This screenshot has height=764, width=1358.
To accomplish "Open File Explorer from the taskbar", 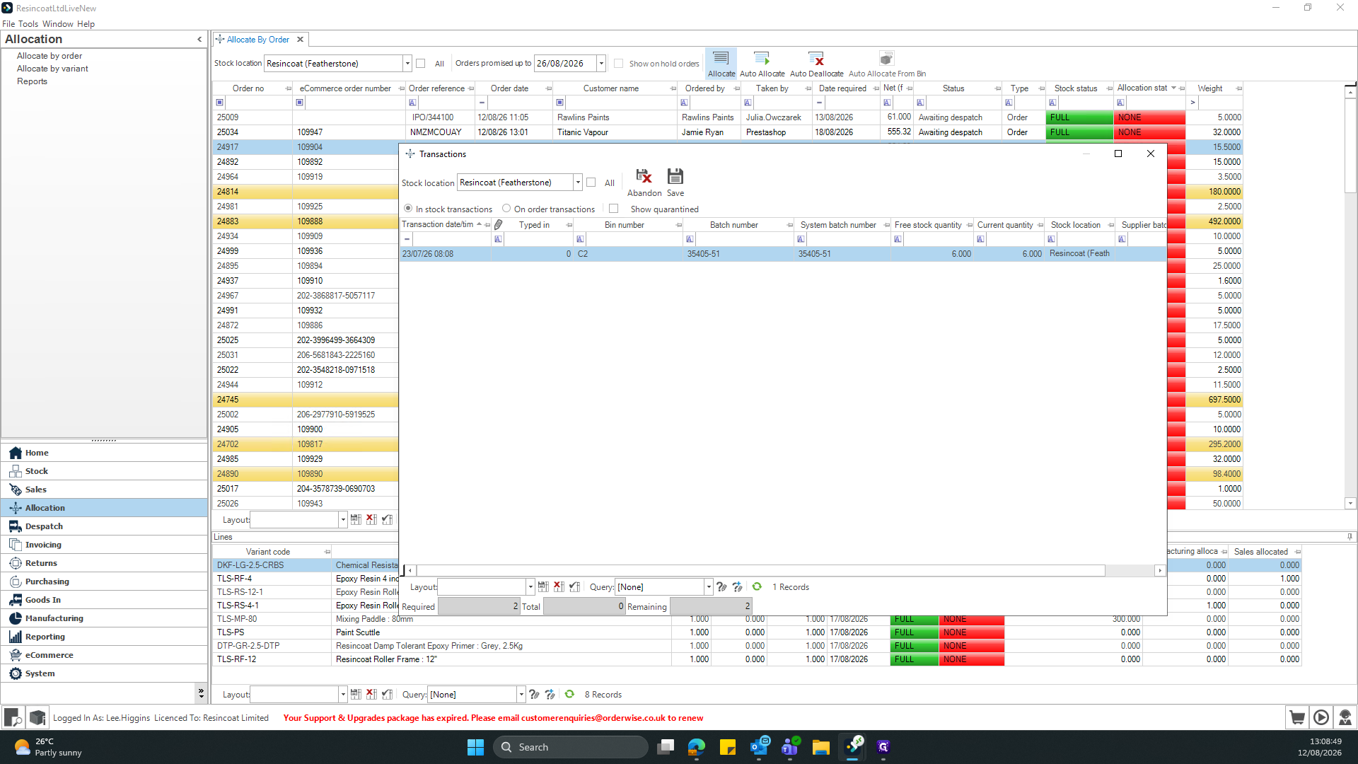I will tap(820, 746).
